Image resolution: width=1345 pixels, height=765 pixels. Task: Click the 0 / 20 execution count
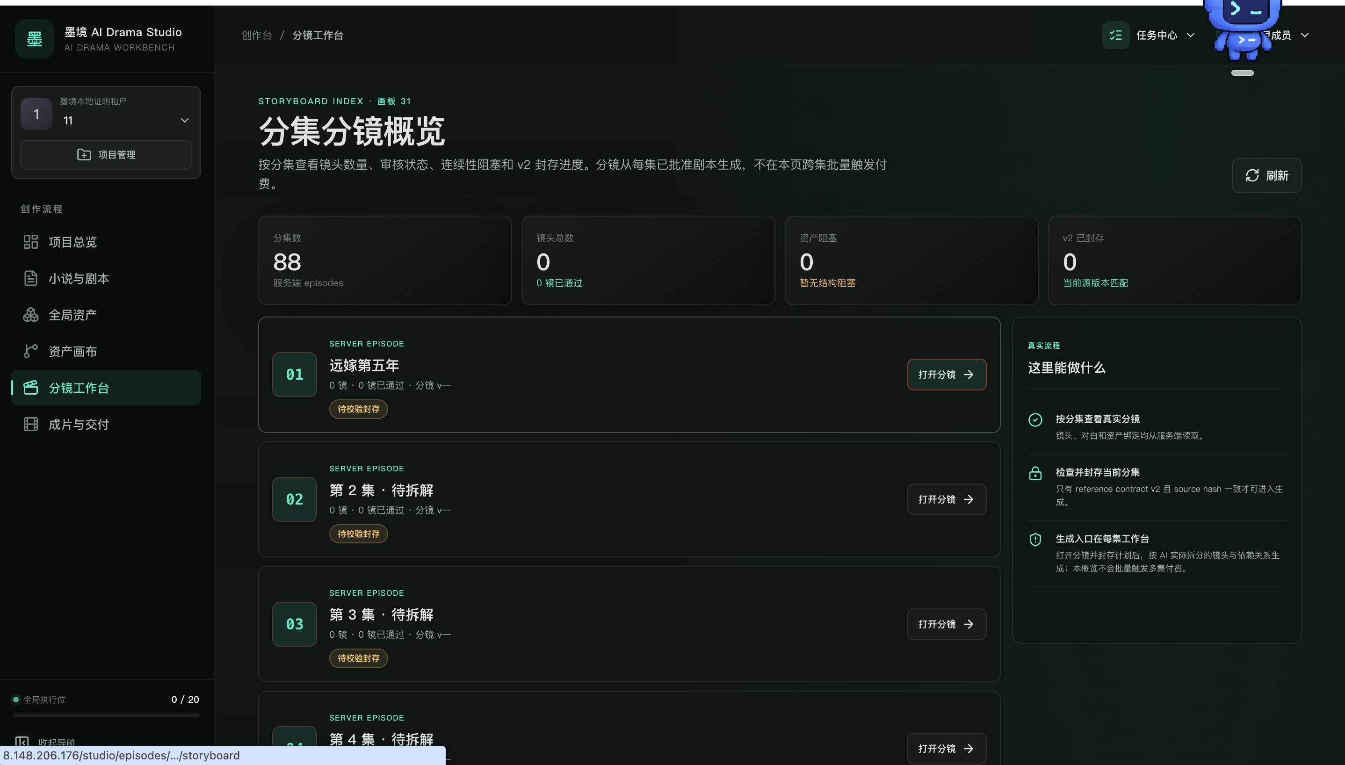(185, 700)
